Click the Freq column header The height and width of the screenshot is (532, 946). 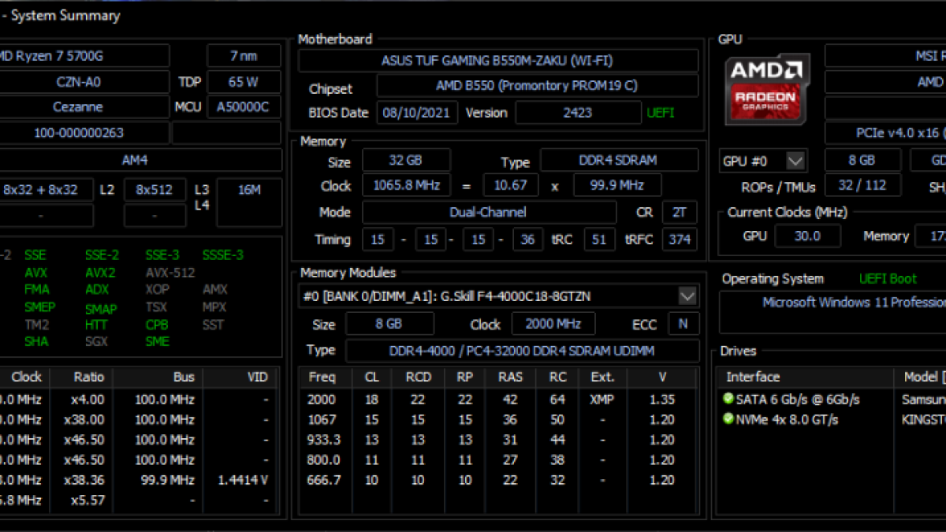pyautogui.click(x=322, y=377)
